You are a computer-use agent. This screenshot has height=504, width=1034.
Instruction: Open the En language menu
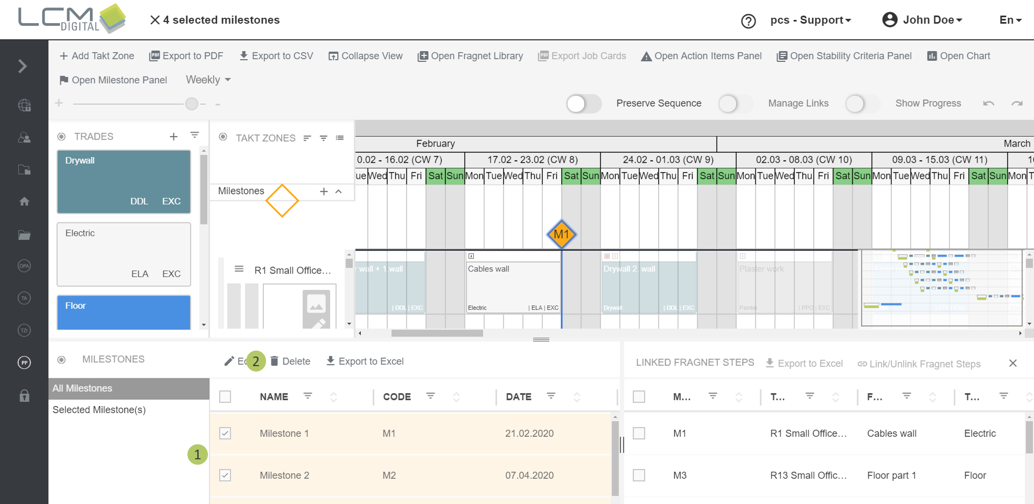1010,19
